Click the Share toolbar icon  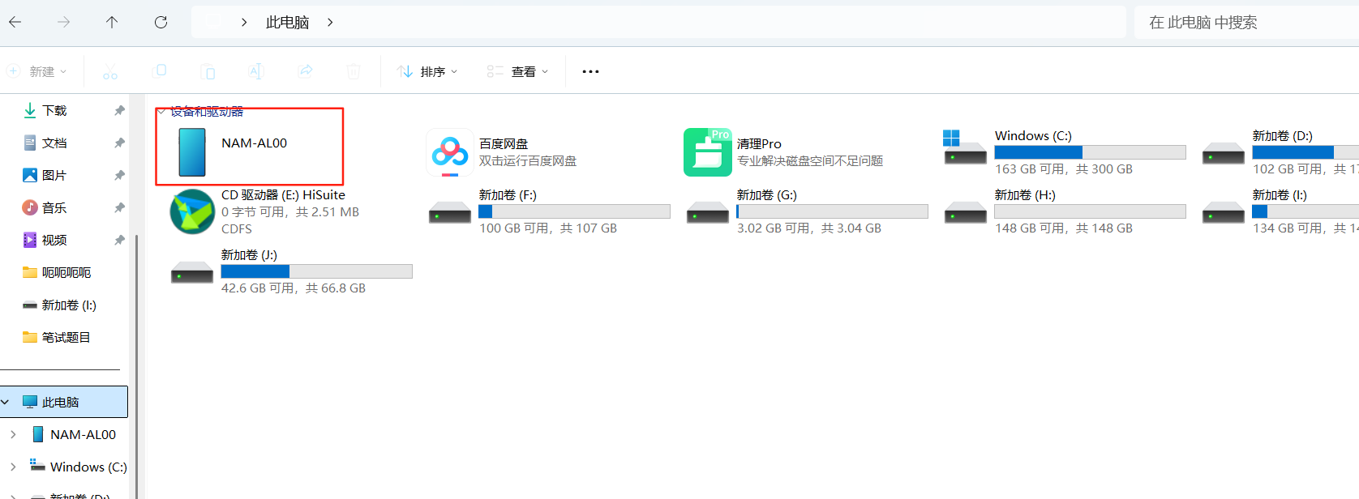pyautogui.click(x=305, y=71)
